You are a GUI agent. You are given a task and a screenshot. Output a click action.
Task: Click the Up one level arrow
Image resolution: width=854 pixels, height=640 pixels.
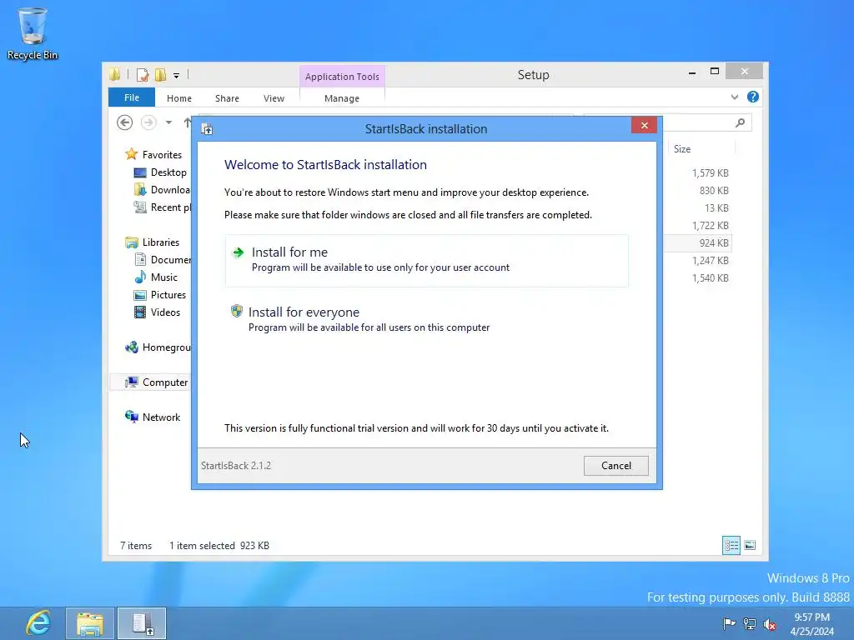click(188, 122)
